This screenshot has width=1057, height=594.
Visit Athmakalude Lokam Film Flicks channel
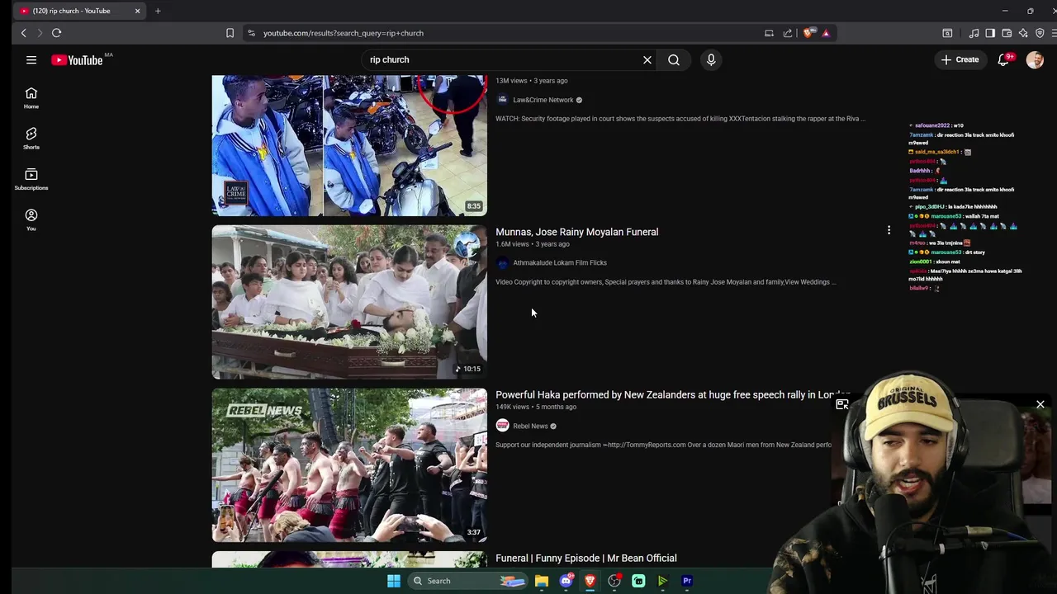click(x=560, y=262)
